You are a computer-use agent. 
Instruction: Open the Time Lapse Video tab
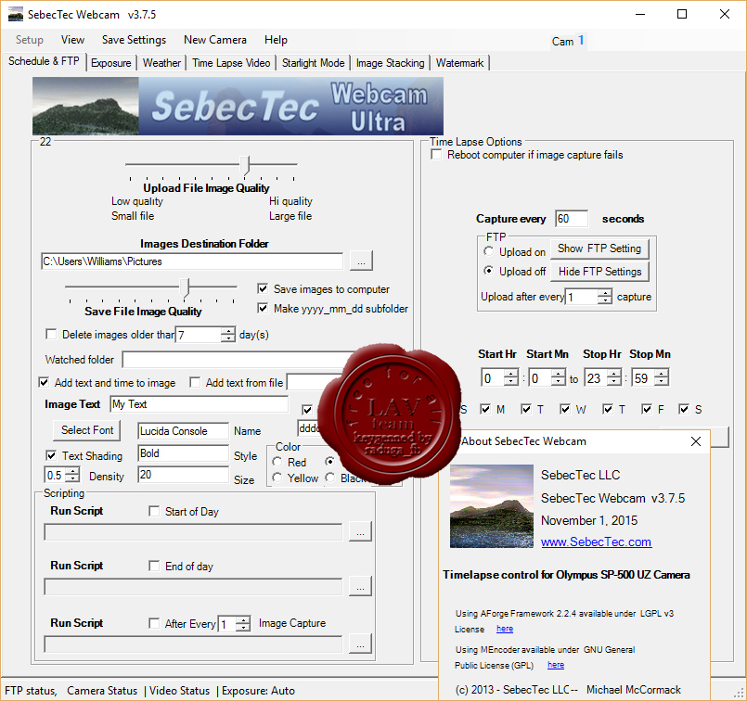pyautogui.click(x=231, y=63)
